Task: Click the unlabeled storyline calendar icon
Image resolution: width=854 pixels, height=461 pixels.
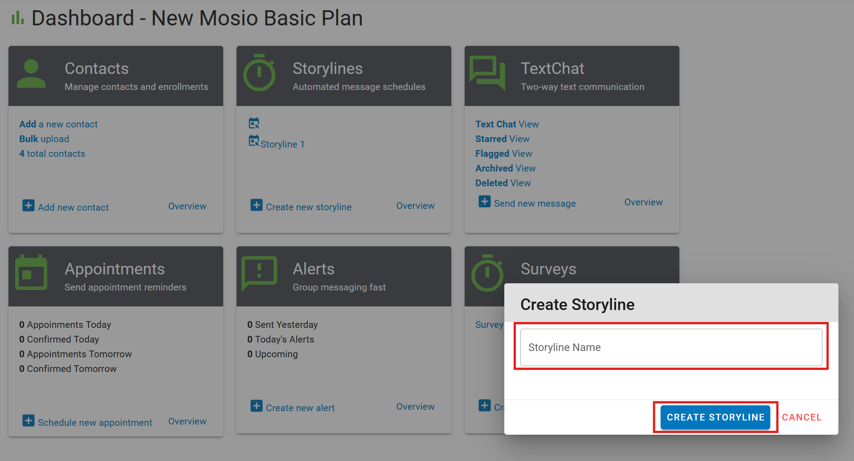Action: (254, 123)
